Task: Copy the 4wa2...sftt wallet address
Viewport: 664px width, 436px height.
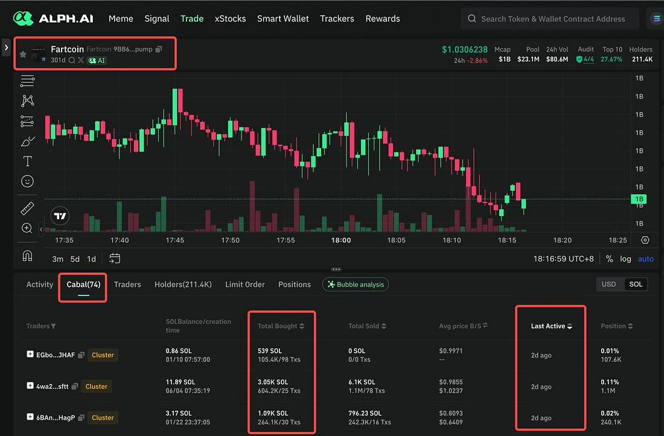Action: coord(75,386)
